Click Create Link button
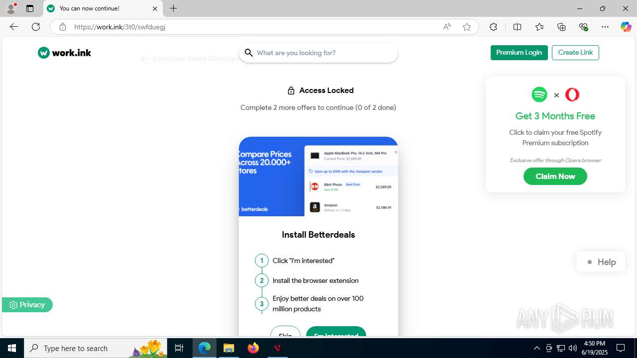Viewport: 637px width, 358px height. pos(575,53)
